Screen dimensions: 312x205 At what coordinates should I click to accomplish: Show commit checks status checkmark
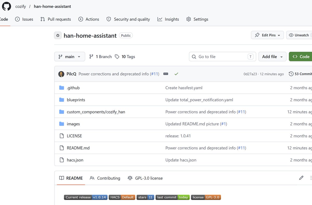pyautogui.click(x=176, y=74)
